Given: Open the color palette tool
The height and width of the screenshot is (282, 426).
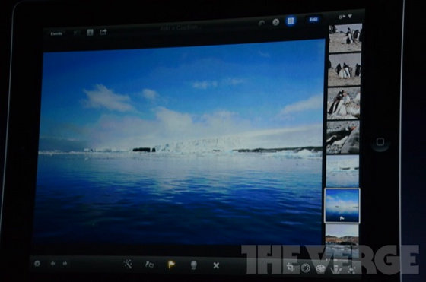Looking at the screenshot, I should [x=321, y=269].
